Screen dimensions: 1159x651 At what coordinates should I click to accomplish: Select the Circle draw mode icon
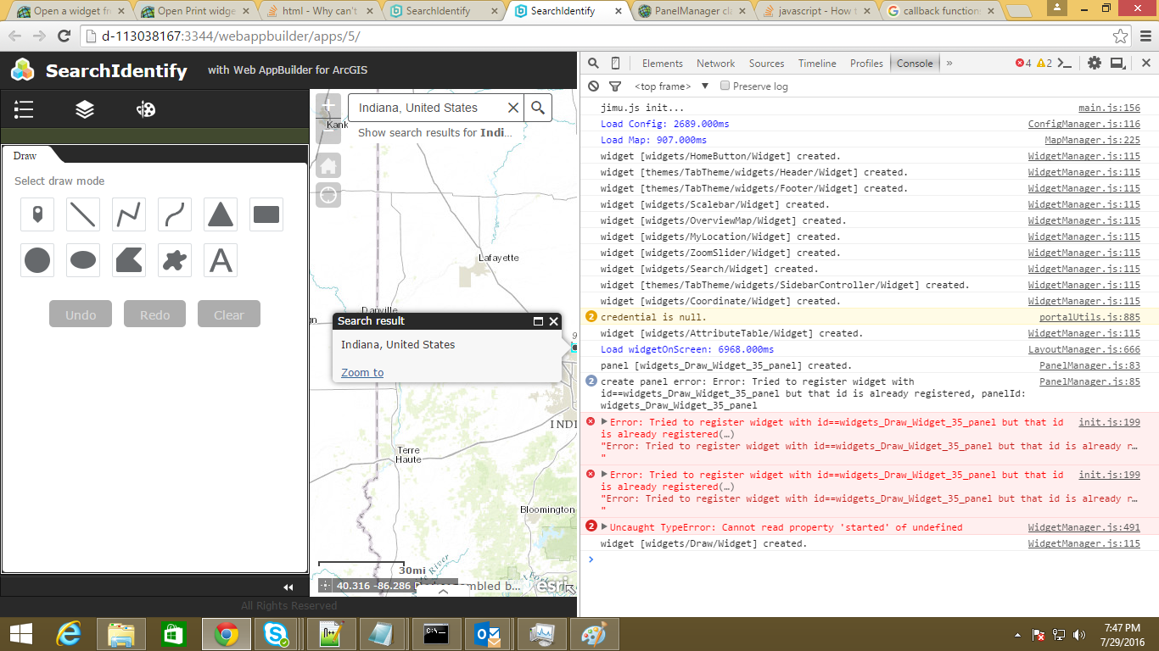click(x=37, y=261)
